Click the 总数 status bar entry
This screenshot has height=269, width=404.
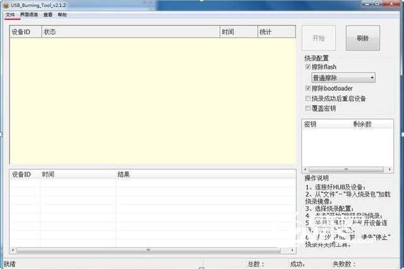click(256, 264)
